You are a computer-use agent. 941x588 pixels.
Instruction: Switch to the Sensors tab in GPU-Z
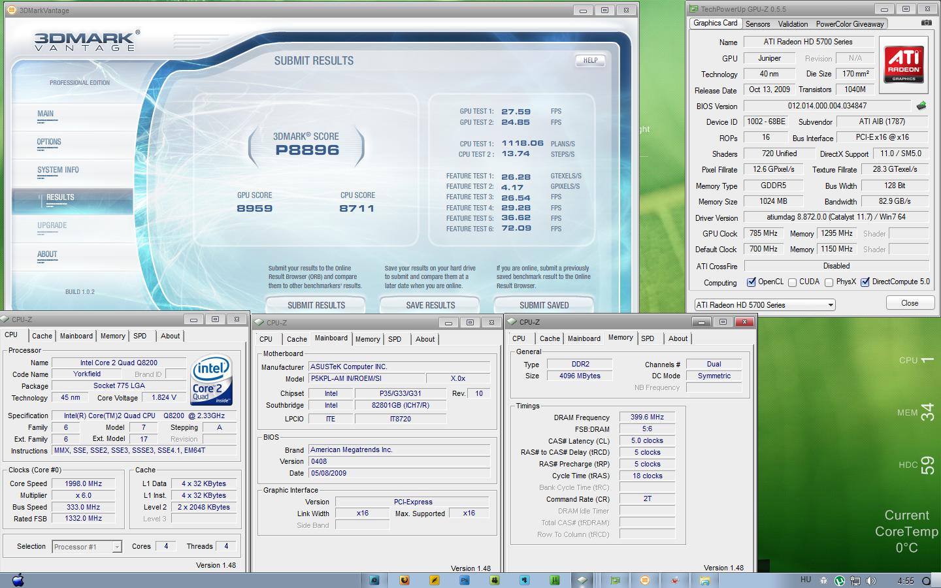757,24
